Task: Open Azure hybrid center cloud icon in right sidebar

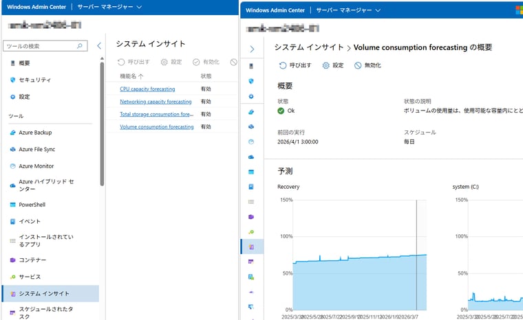Action: coord(251,157)
